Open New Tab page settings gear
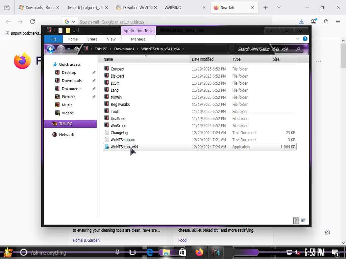The width and height of the screenshot is (346, 259). coord(327,232)
